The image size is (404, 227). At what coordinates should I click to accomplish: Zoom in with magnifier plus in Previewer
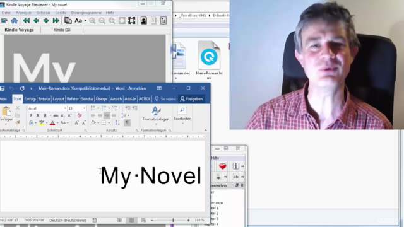point(92,21)
